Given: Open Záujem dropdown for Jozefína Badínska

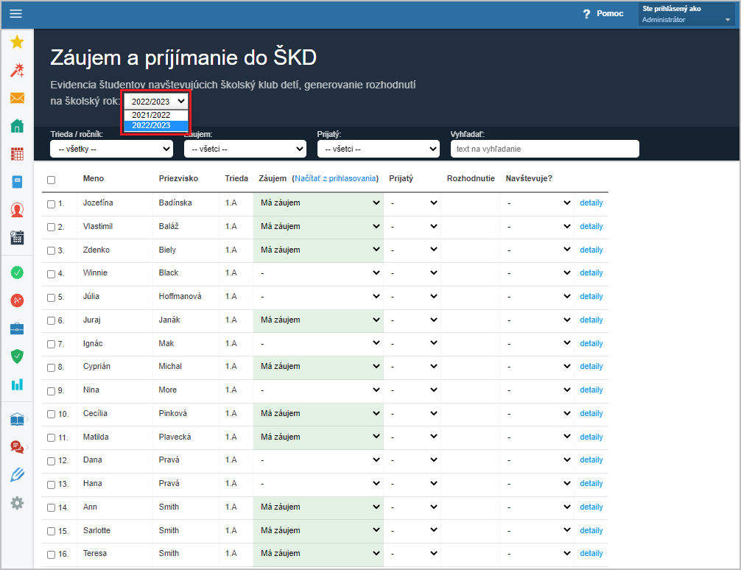Looking at the screenshot, I should (x=318, y=203).
